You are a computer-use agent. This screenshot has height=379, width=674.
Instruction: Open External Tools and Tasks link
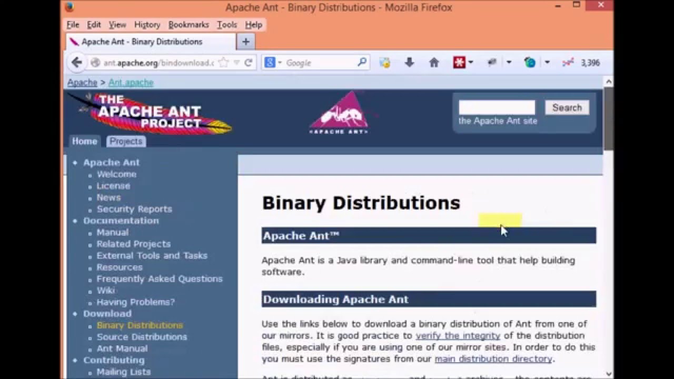point(152,255)
